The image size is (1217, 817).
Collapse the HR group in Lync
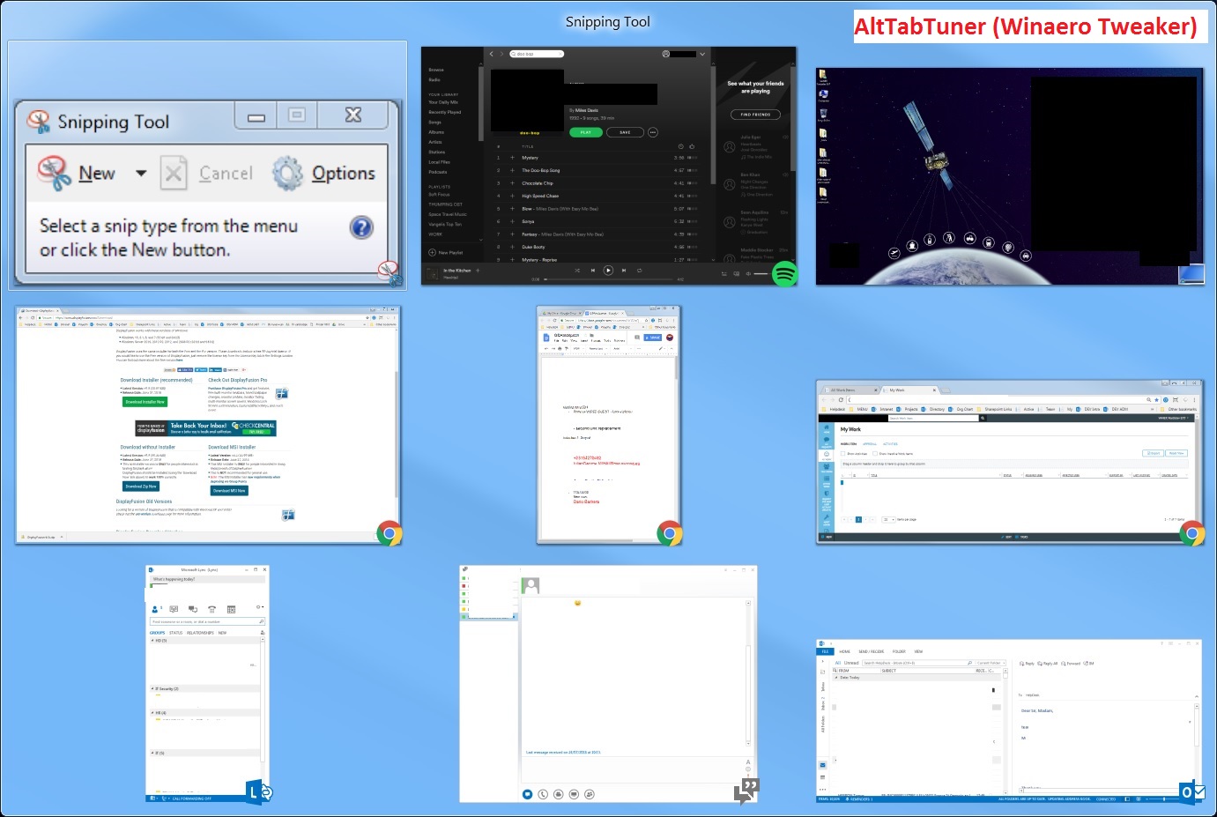point(152,713)
